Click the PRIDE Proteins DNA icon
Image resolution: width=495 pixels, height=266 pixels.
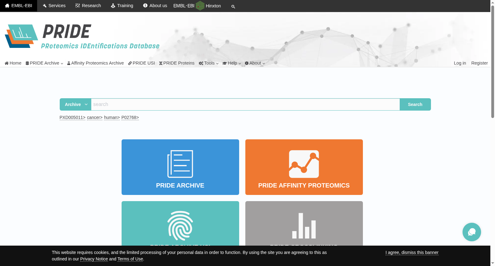coord(161,63)
